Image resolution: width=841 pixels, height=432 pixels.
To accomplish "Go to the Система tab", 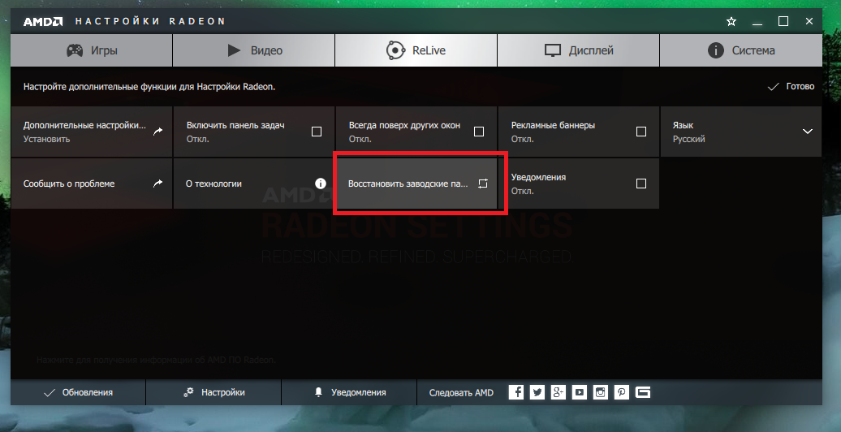I will (x=741, y=50).
